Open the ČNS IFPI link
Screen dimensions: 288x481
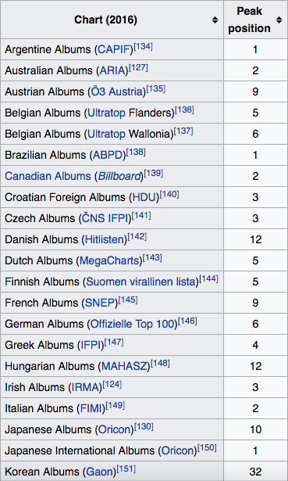[104, 219]
